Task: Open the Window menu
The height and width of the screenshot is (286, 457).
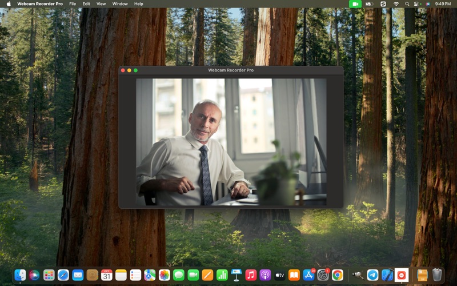Action: 120,4
